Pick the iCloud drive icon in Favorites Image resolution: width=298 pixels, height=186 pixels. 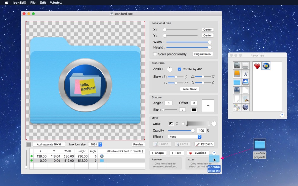pos(245,82)
